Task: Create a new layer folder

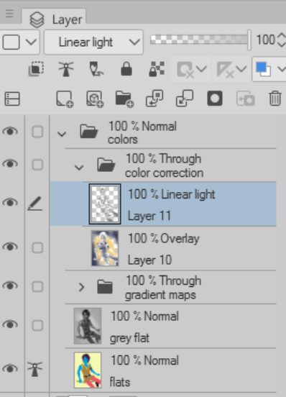Action: click(x=124, y=99)
